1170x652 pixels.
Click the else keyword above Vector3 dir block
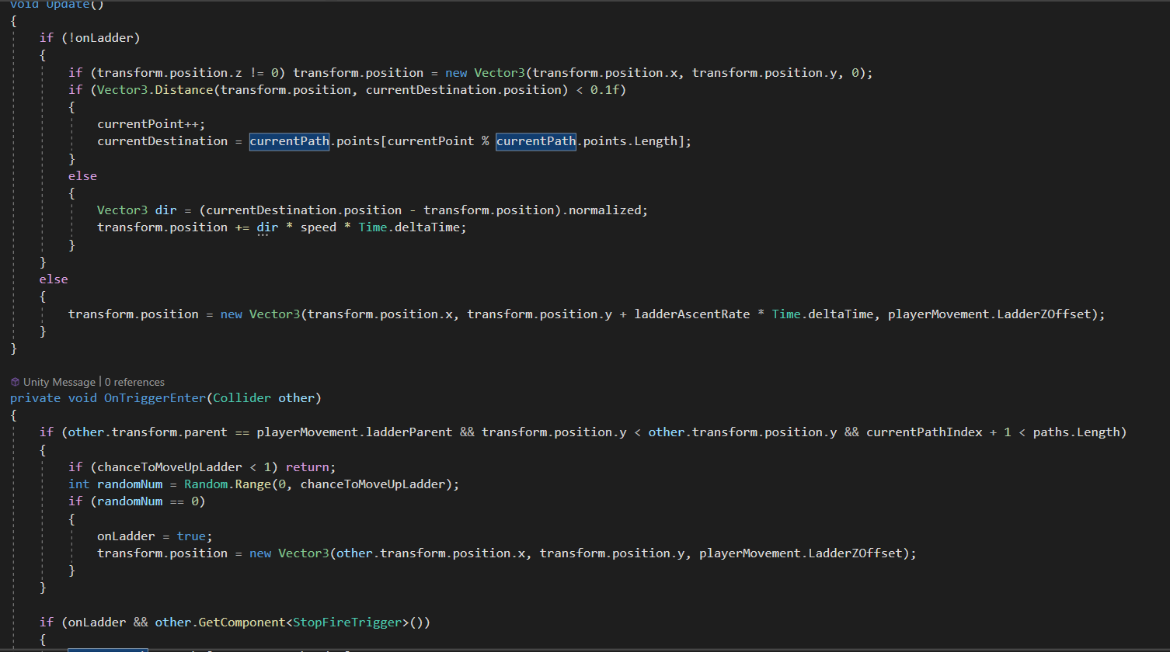click(82, 176)
